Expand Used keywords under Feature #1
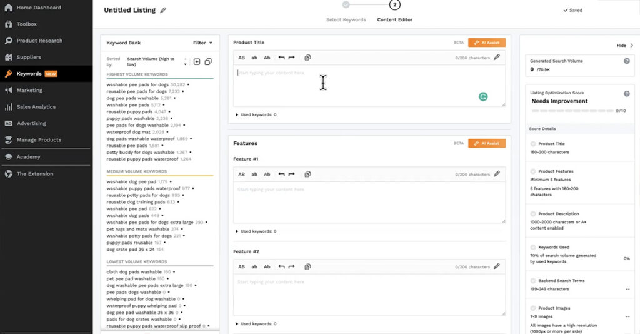The width and height of the screenshot is (640, 334). coord(256,231)
